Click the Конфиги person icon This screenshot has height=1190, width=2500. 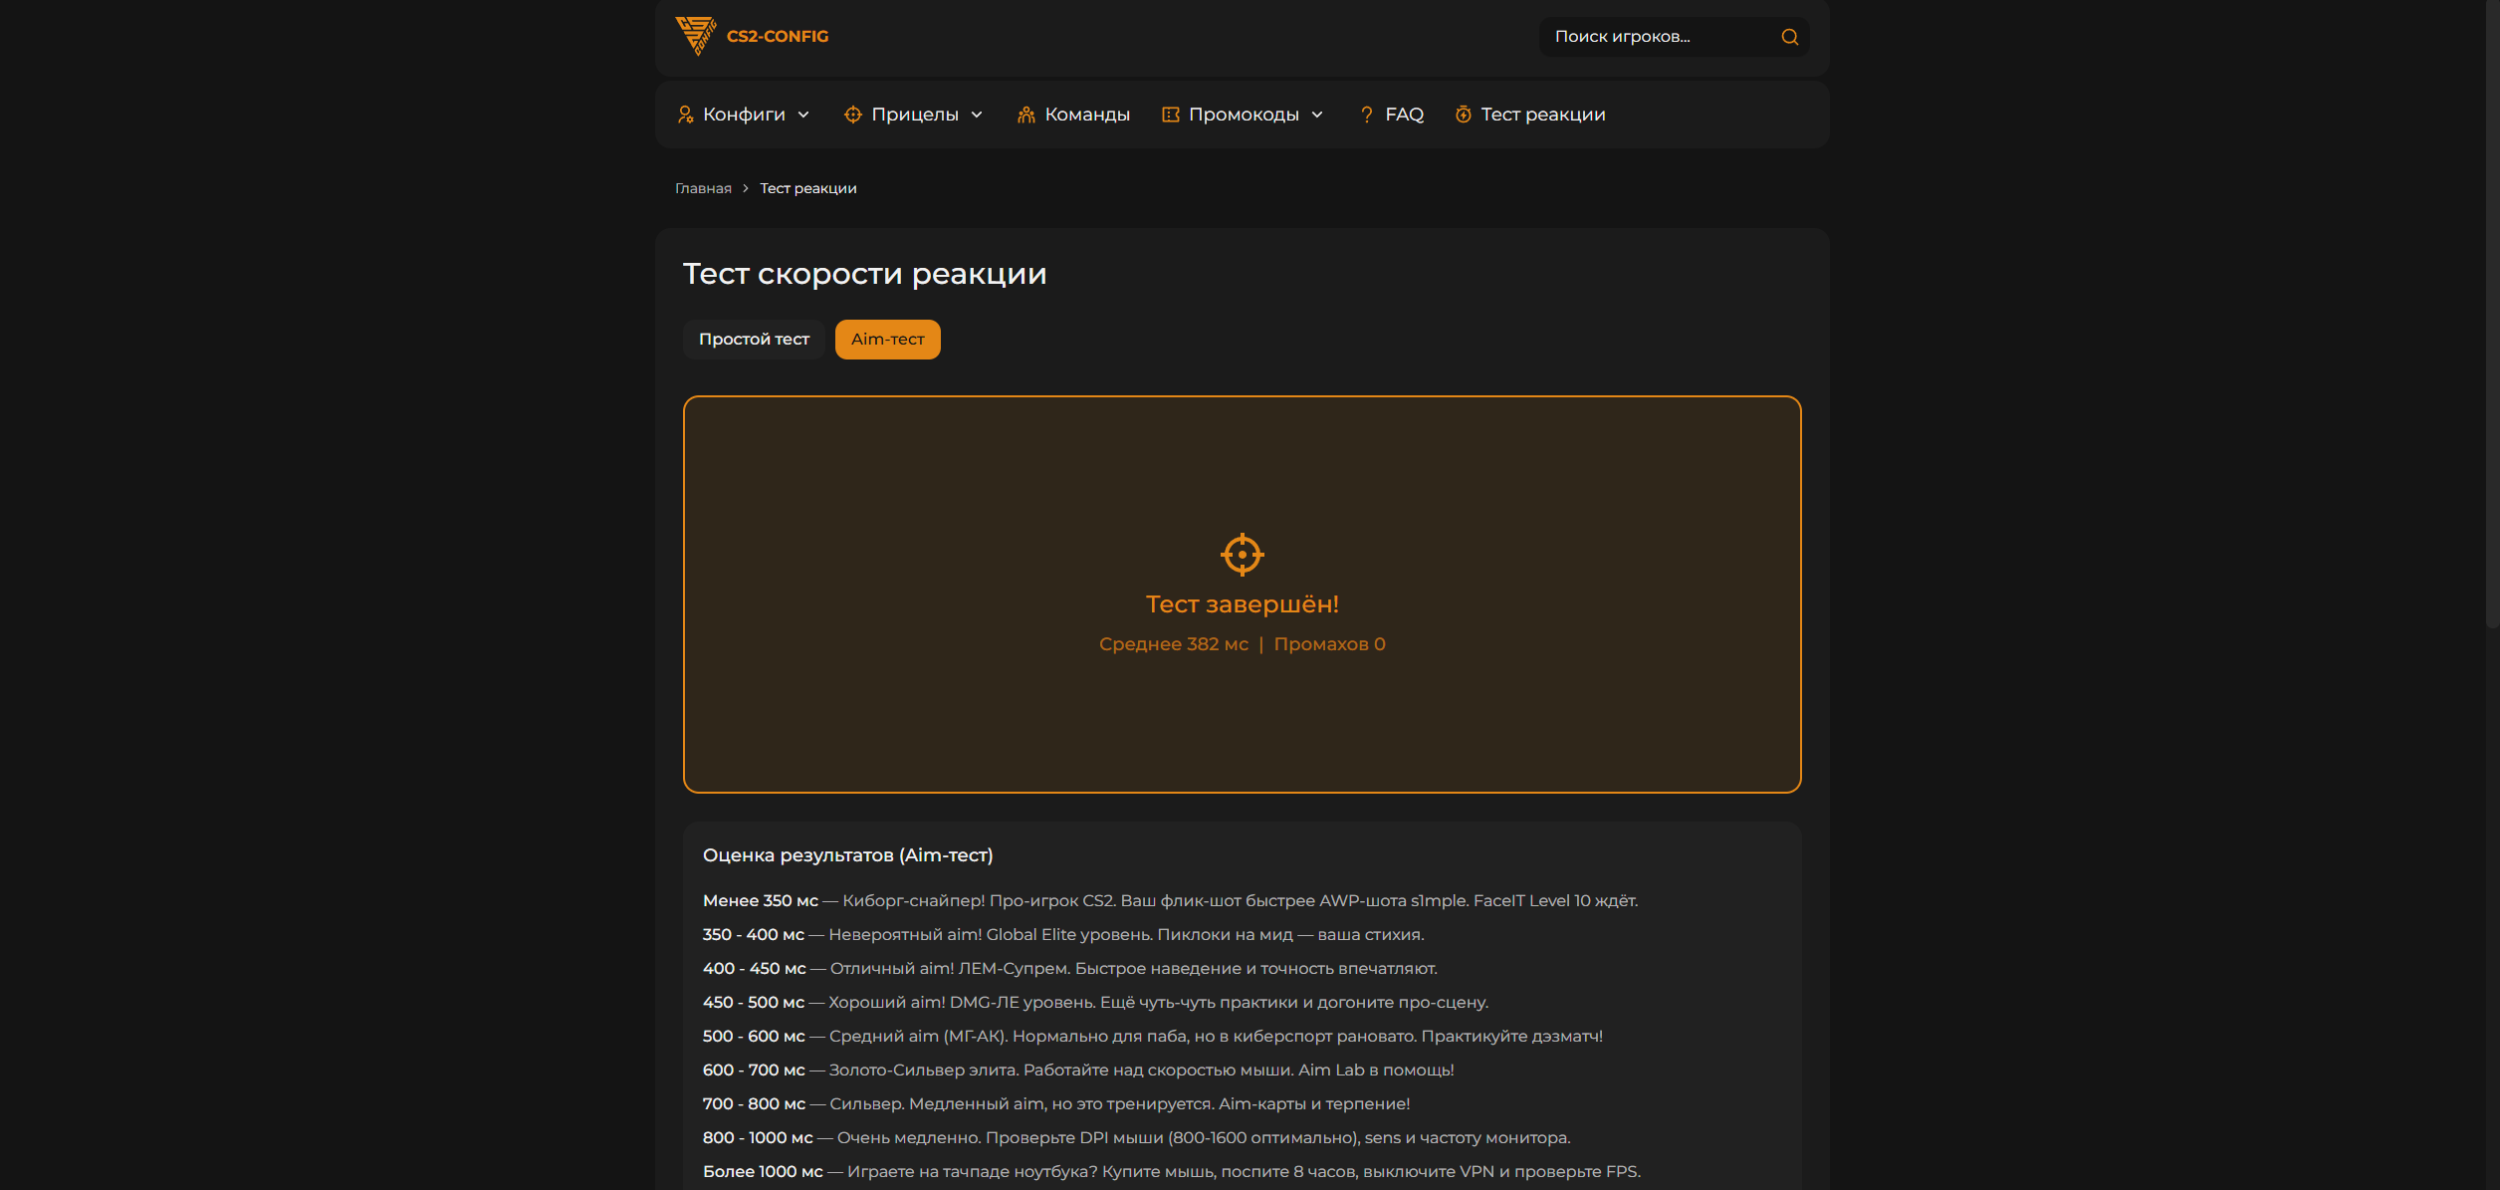click(685, 115)
